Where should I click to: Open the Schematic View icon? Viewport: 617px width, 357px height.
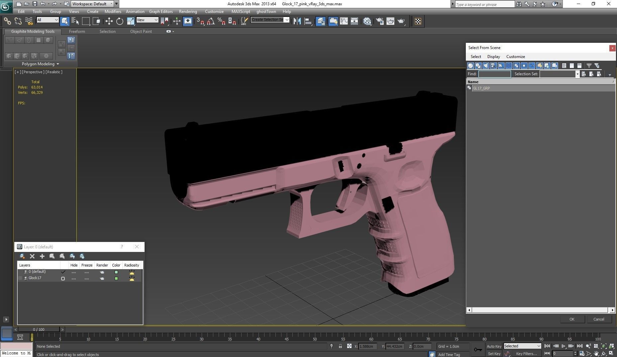click(x=355, y=21)
